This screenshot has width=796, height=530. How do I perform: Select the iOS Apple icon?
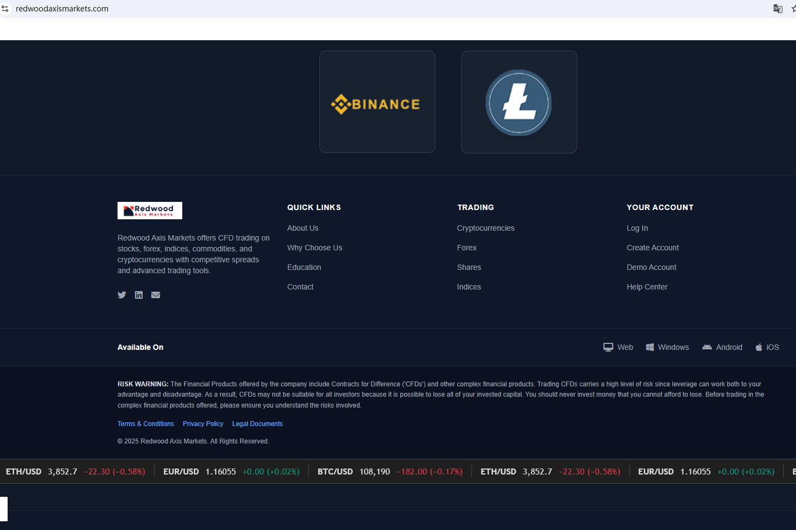759,347
